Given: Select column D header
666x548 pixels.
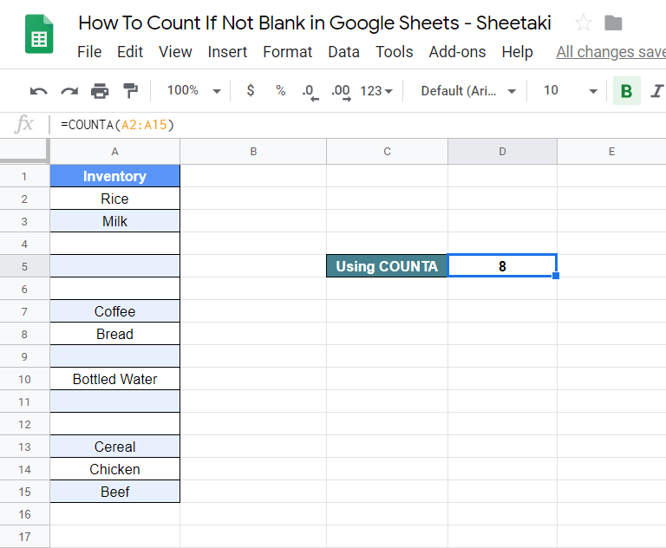Looking at the screenshot, I should [x=502, y=152].
